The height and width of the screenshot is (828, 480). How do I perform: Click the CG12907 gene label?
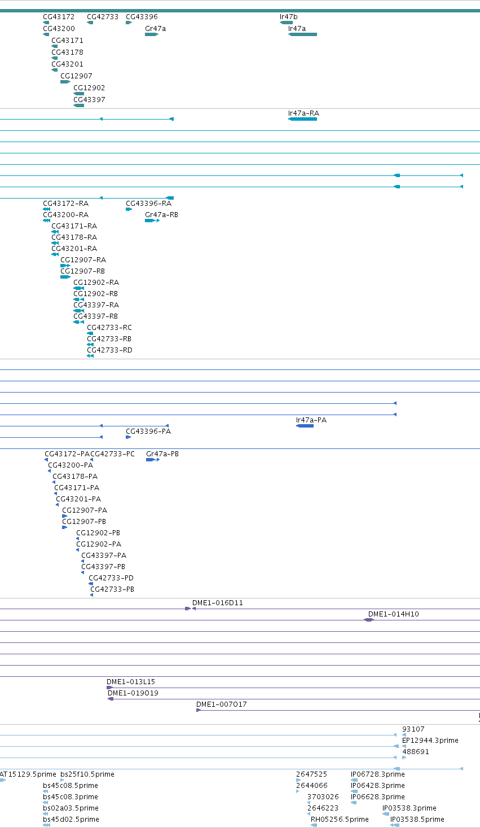(76, 76)
